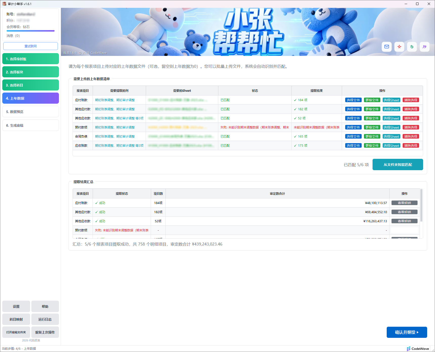This screenshot has height=352, width=435.
Task: Click the summary table vertical scrollbar
Action: (x=421, y=205)
